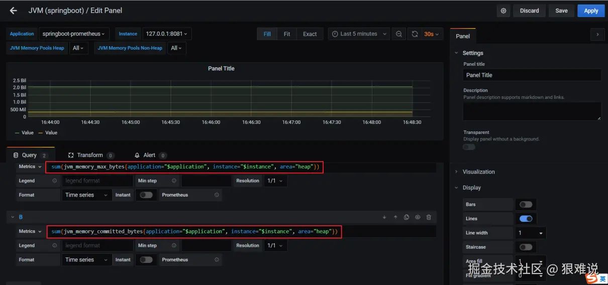Open the 30s refresh interval dropdown

coord(431,34)
